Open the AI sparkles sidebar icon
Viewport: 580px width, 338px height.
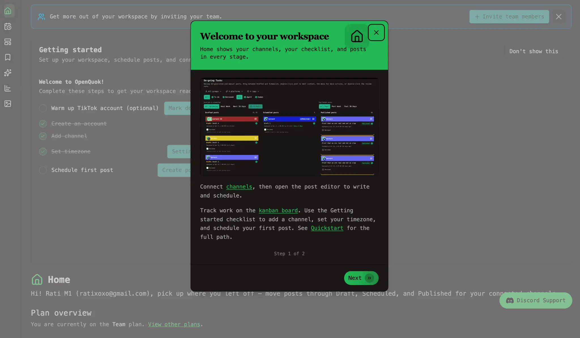(8, 73)
